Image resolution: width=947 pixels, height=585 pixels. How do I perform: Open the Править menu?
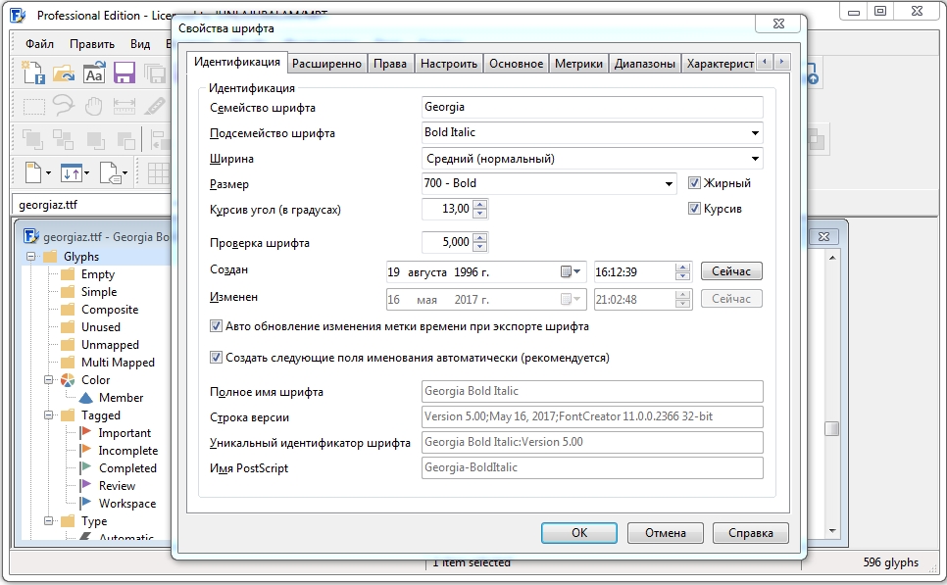pyautogui.click(x=92, y=44)
